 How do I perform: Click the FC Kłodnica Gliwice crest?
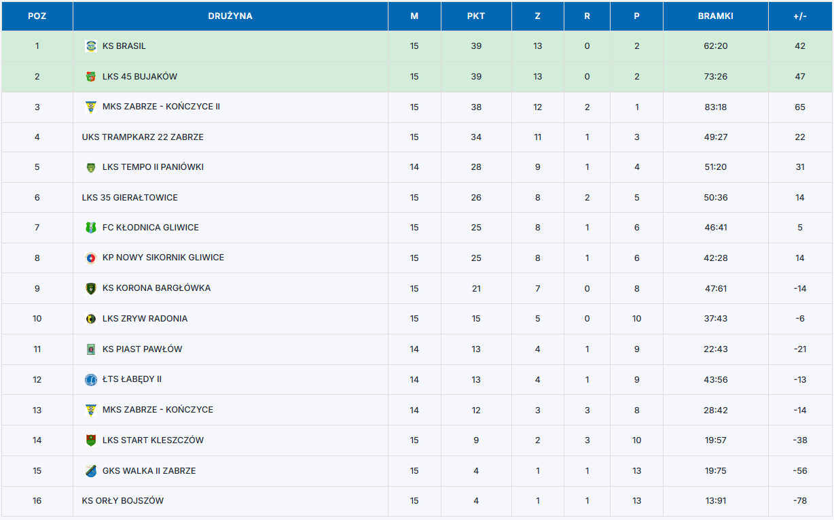pos(90,228)
